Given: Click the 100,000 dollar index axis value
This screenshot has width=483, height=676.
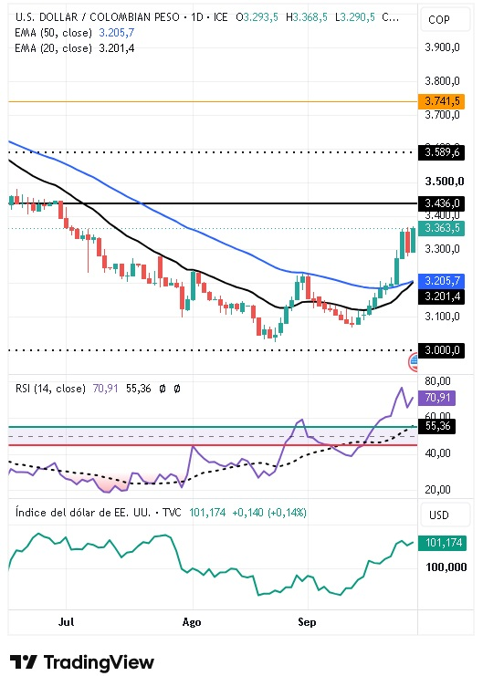Looking at the screenshot, I should pyautogui.click(x=446, y=567).
